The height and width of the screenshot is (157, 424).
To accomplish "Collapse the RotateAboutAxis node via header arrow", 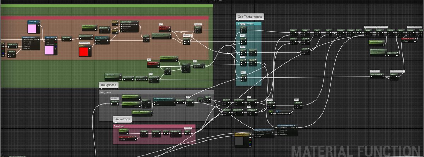I will pyautogui.click(x=137, y=22).
